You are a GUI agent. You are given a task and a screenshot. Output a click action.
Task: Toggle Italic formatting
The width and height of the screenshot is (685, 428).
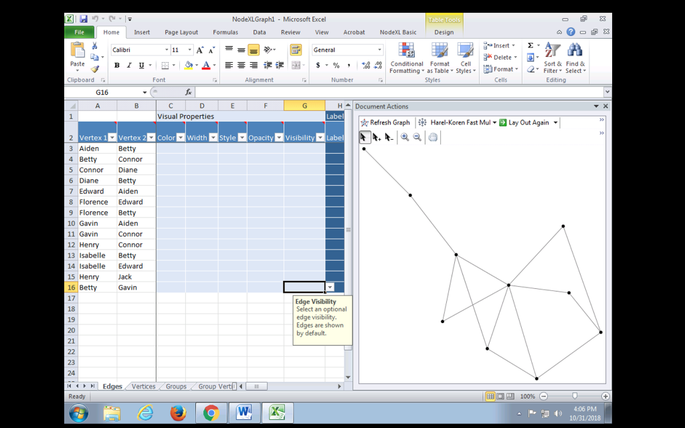129,65
